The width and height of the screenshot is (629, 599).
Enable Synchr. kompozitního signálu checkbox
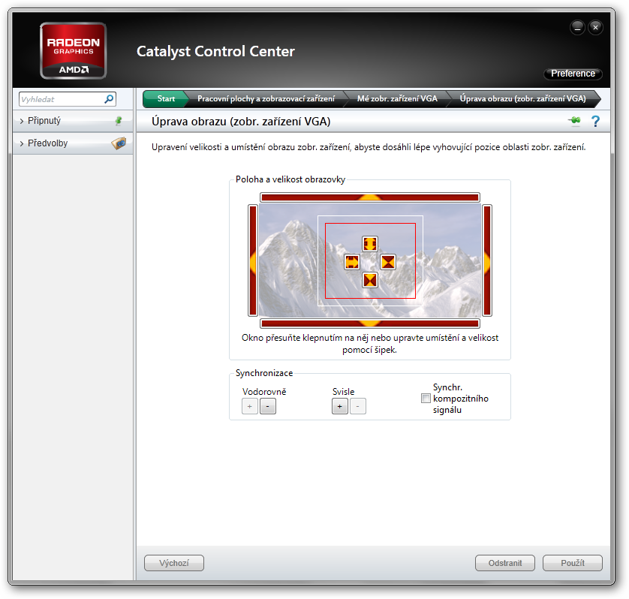pyautogui.click(x=426, y=399)
